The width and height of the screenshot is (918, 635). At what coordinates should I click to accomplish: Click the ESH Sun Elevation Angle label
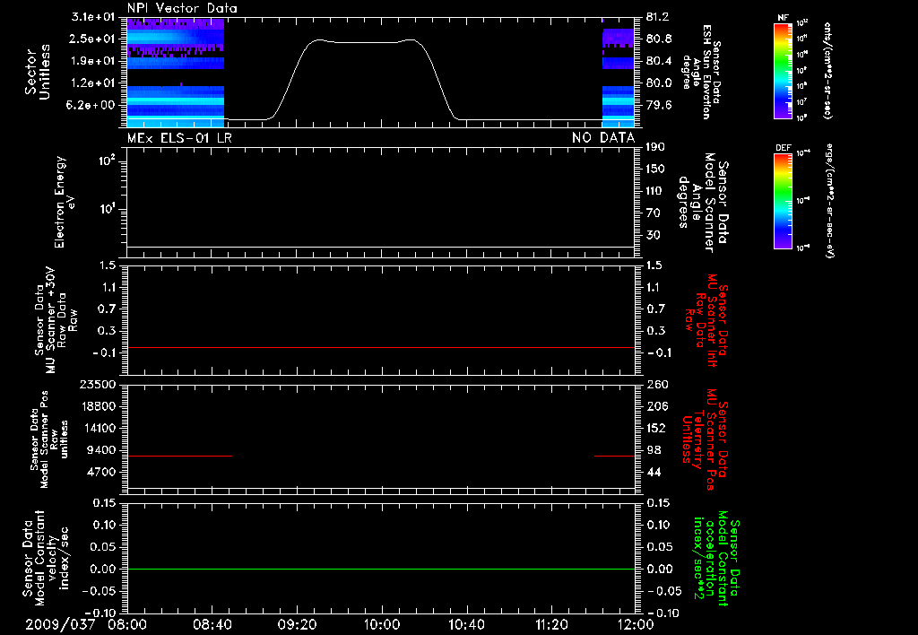point(701,72)
